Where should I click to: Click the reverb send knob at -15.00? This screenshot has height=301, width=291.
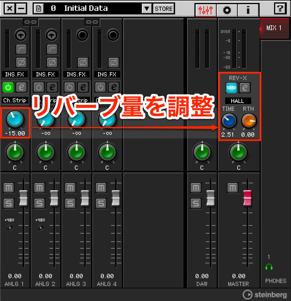(x=15, y=119)
